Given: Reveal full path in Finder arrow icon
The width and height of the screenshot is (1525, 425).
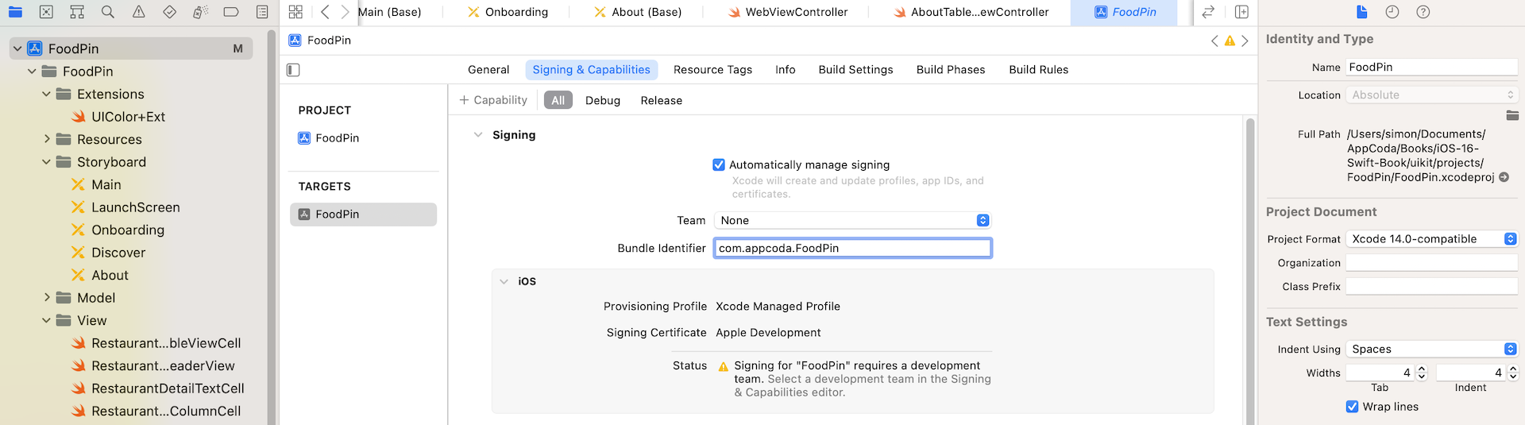Looking at the screenshot, I should [x=1504, y=177].
